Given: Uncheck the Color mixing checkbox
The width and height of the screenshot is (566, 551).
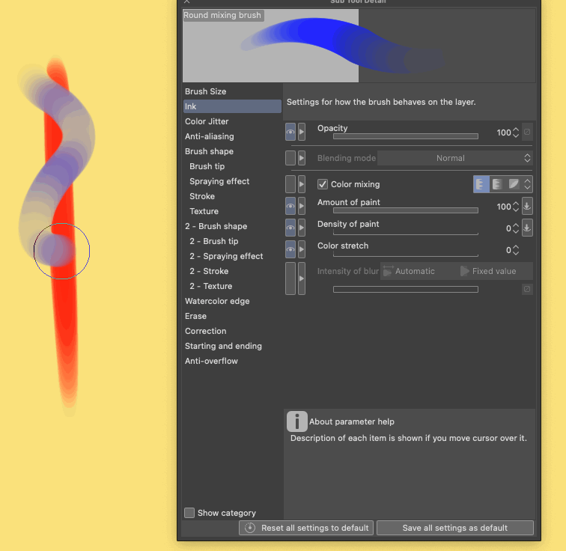Looking at the screenshot, I should point(323,184).
